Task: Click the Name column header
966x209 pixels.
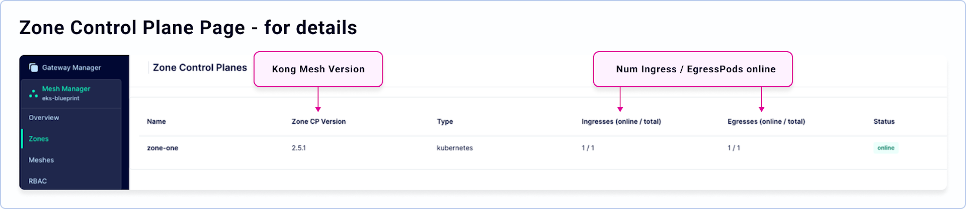Action: (x=156, y=121)
